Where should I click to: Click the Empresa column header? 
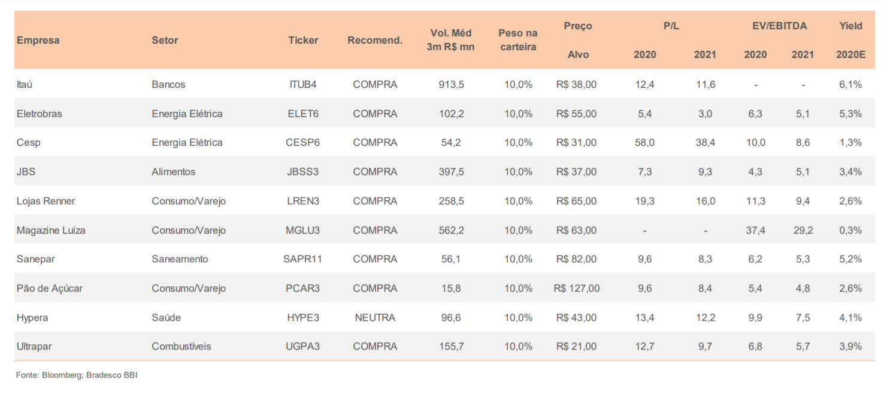[38, 40]
